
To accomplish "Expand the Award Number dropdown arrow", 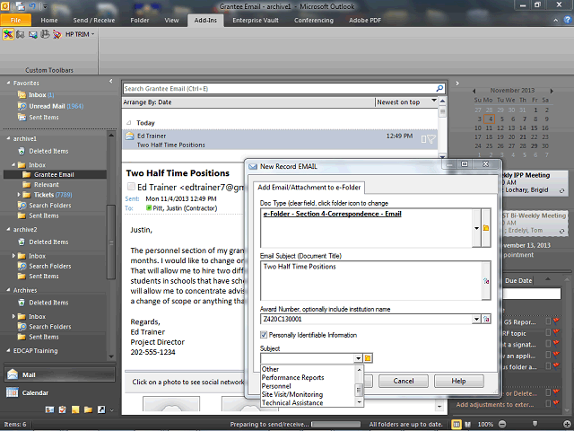I will coord(475,319).
